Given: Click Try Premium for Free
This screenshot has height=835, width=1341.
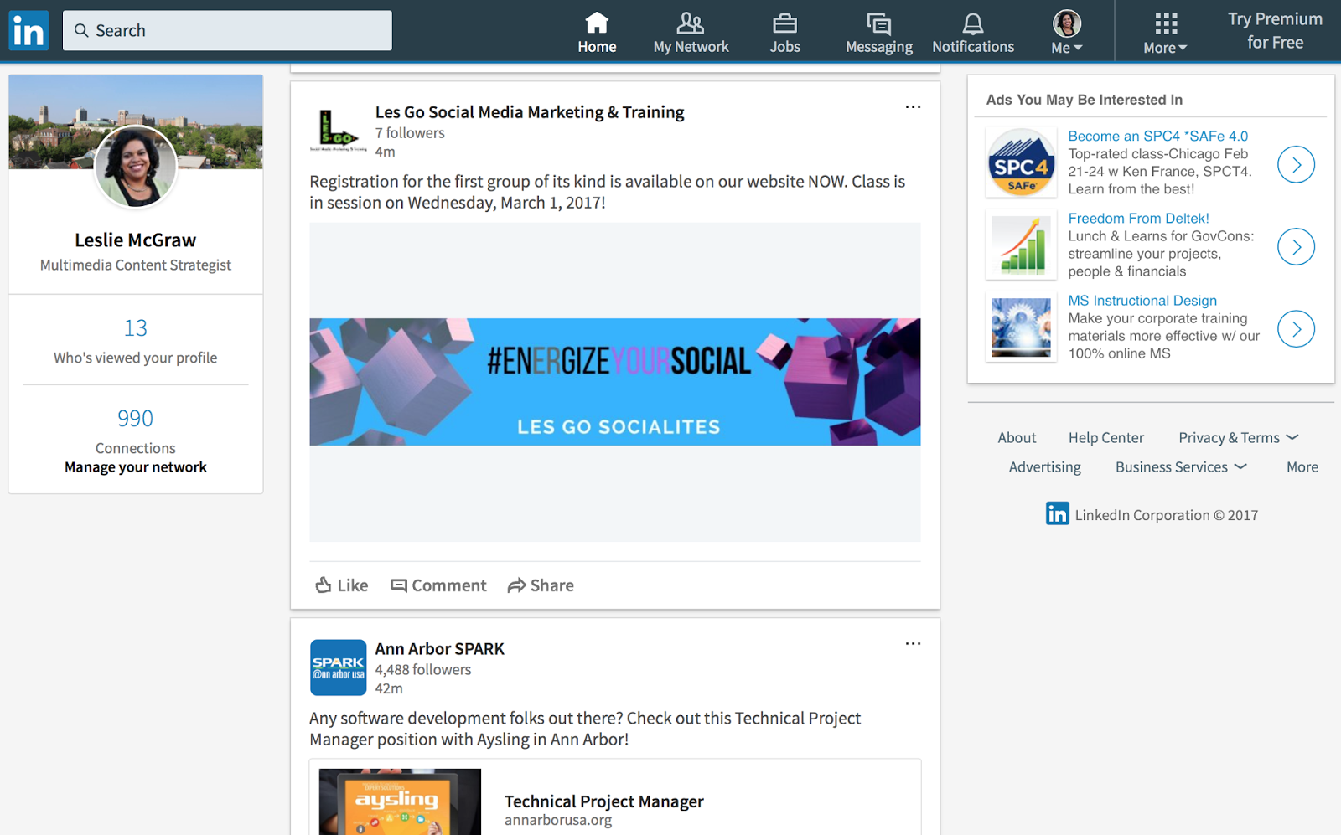Looking at the screenshot, I should pyautogui.click(x=1274, y=31).
